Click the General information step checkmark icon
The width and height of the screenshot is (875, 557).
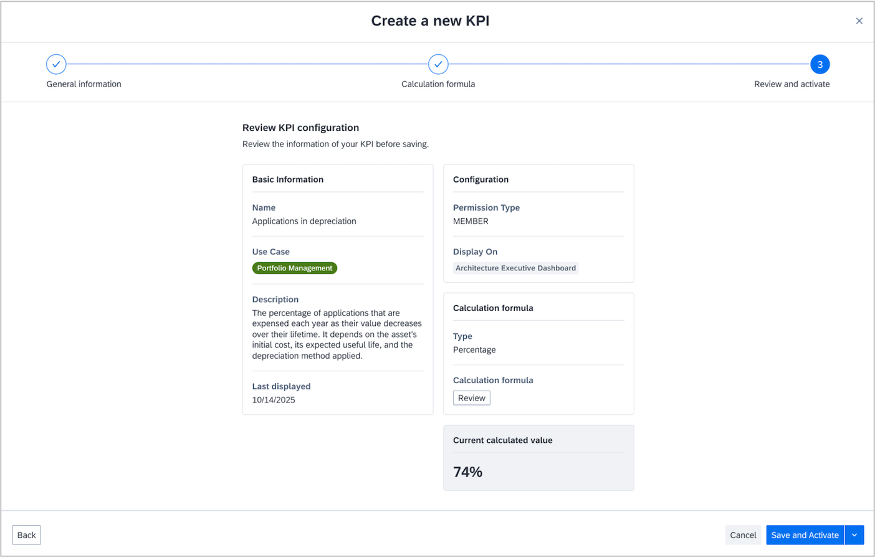pos(56,64)
